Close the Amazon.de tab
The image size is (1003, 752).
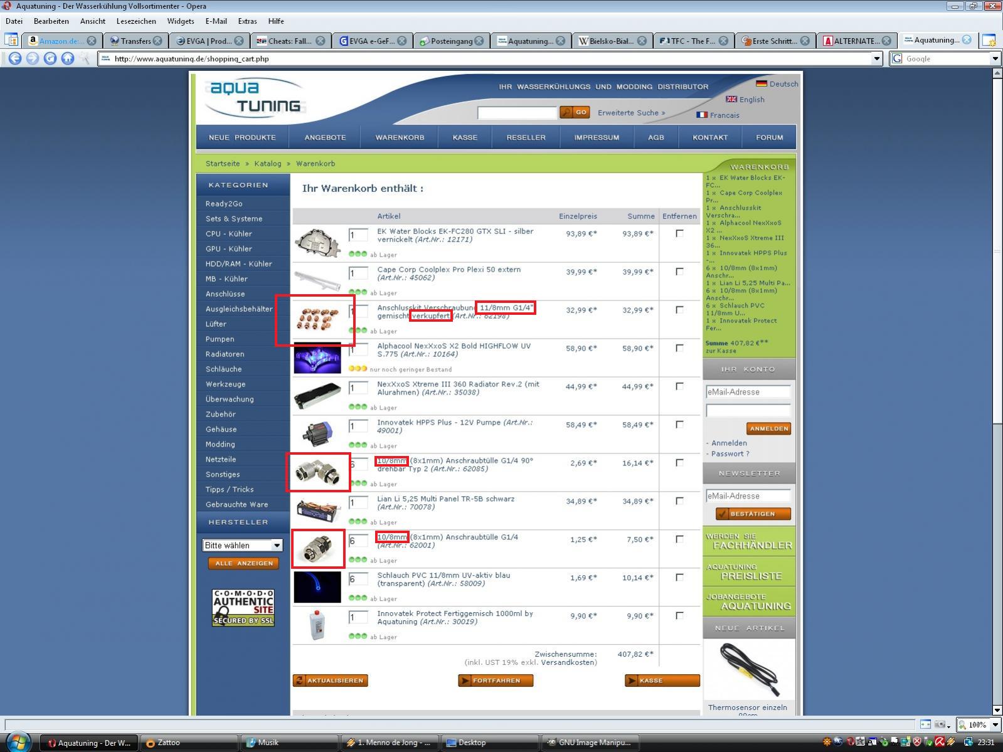pyautogui.click(x=92, y=41)
